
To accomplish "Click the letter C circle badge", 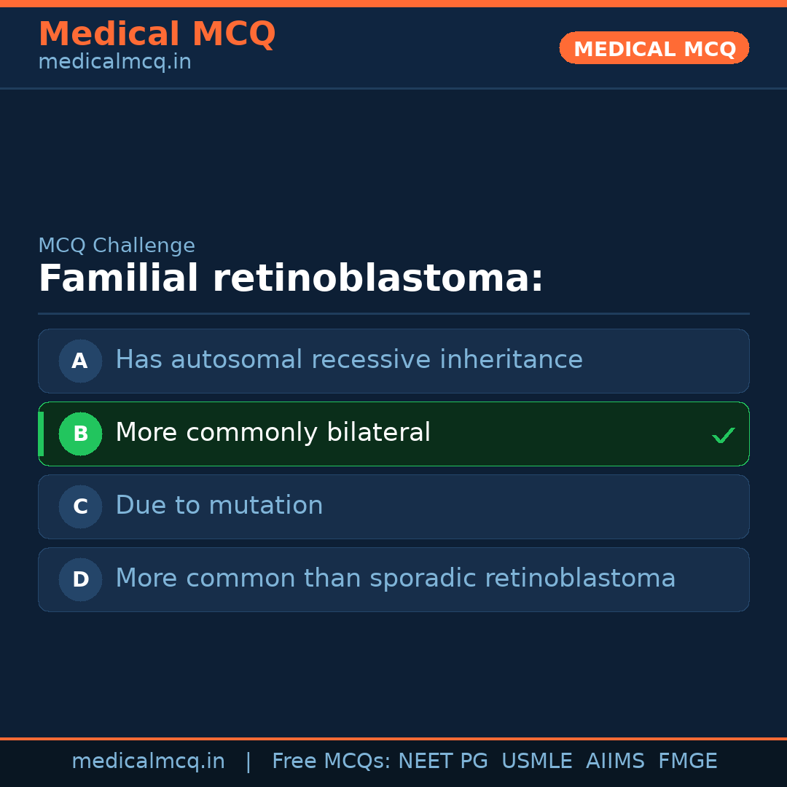I will [x=80, y=506].
